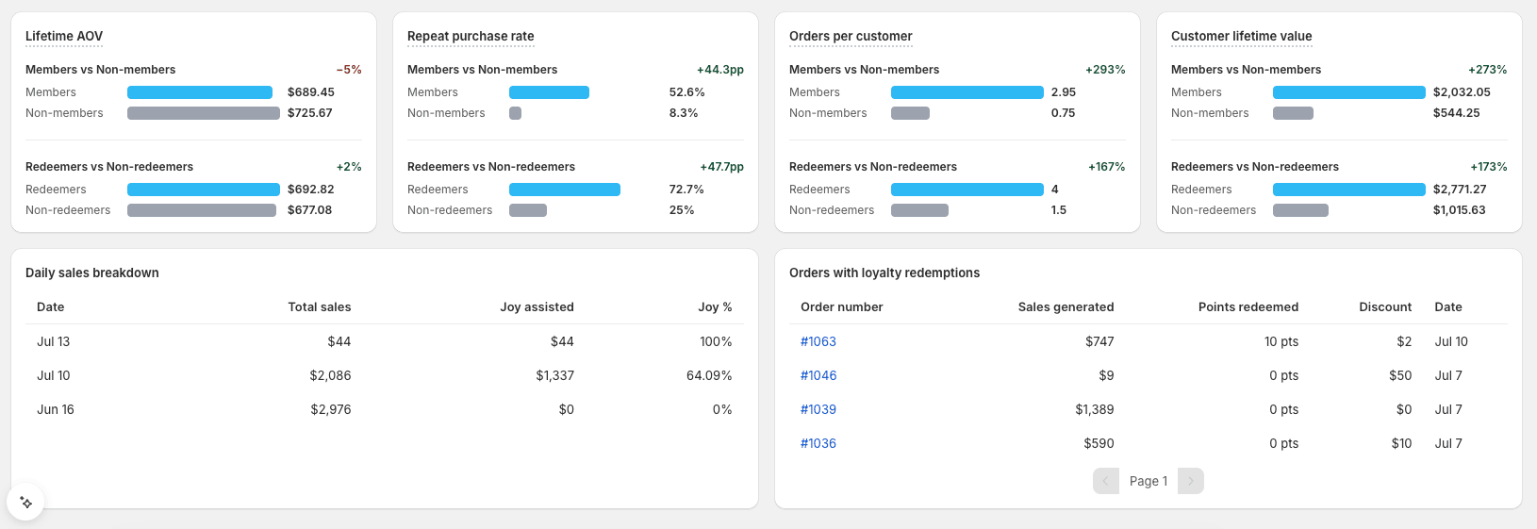
Task: Click the +173% change indicator
Action: pyautogui.click(x=1489, y=167)
